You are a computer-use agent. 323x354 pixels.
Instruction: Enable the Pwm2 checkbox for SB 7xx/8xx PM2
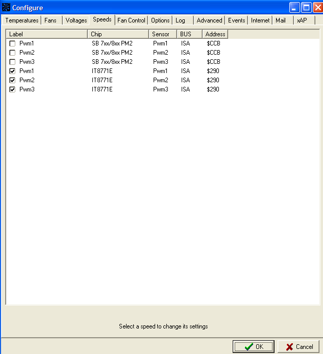point(12,53)
